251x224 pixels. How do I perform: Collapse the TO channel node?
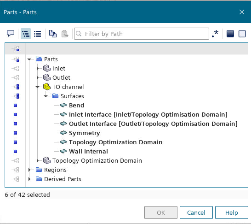coord(38,87)
